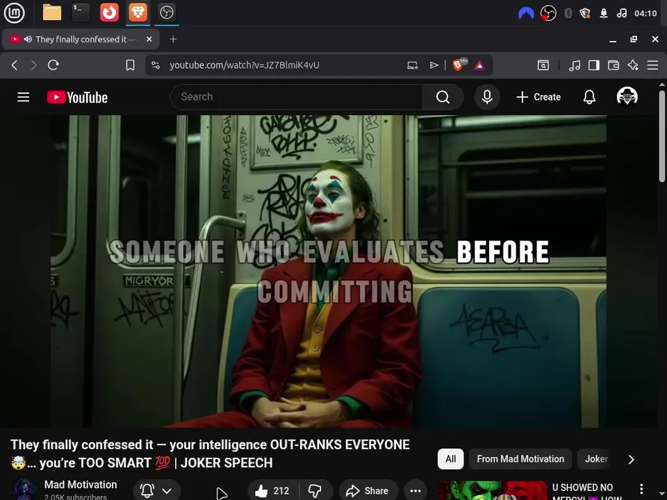This screenshot has width=667, height=500.
Task: Click the video player to pause
Action: pyautogui.click(x=329, y=272)
